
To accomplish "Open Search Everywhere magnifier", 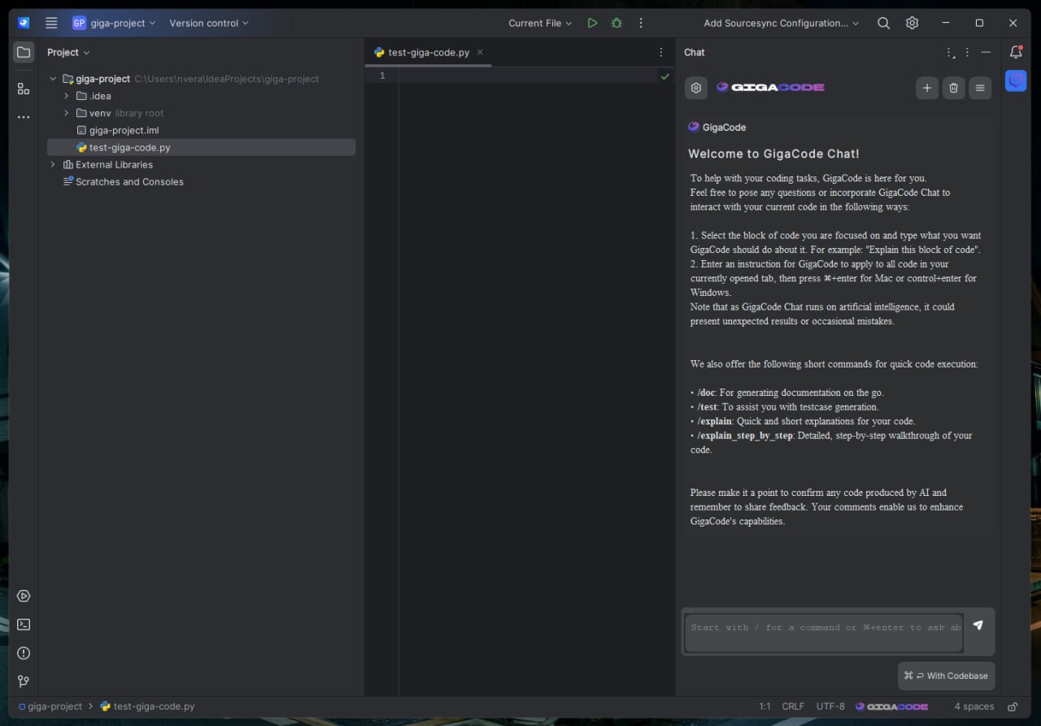I will coord(883,23).
